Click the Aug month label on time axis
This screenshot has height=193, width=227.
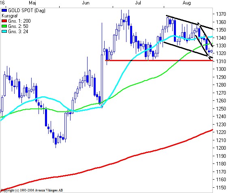pos(186,3)
